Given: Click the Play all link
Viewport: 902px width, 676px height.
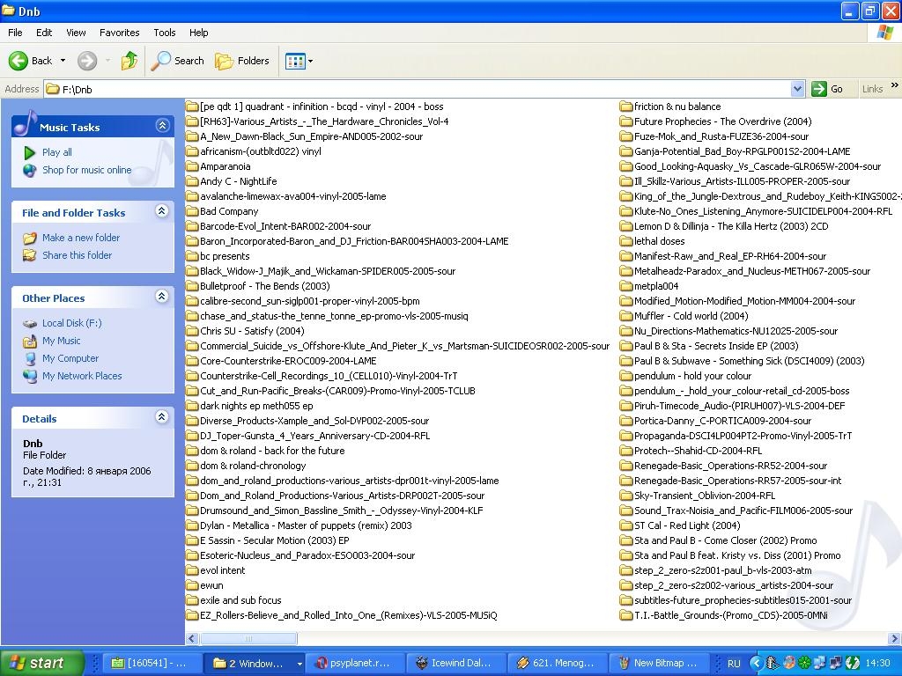Looking at the screenshot, I should click(56, 152).
